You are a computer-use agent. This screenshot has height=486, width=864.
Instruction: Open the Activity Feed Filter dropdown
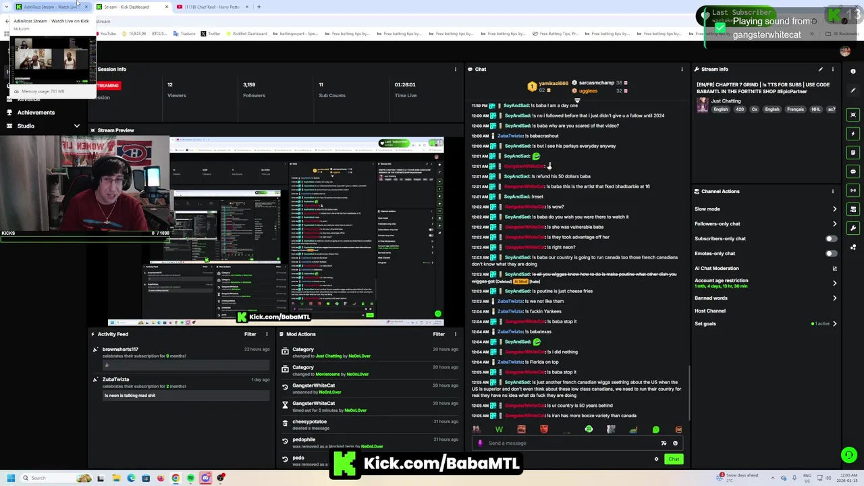250,334
